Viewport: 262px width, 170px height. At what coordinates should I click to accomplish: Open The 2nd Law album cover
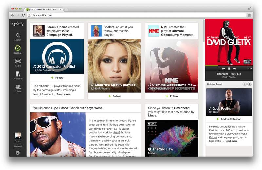coord(172,138)
